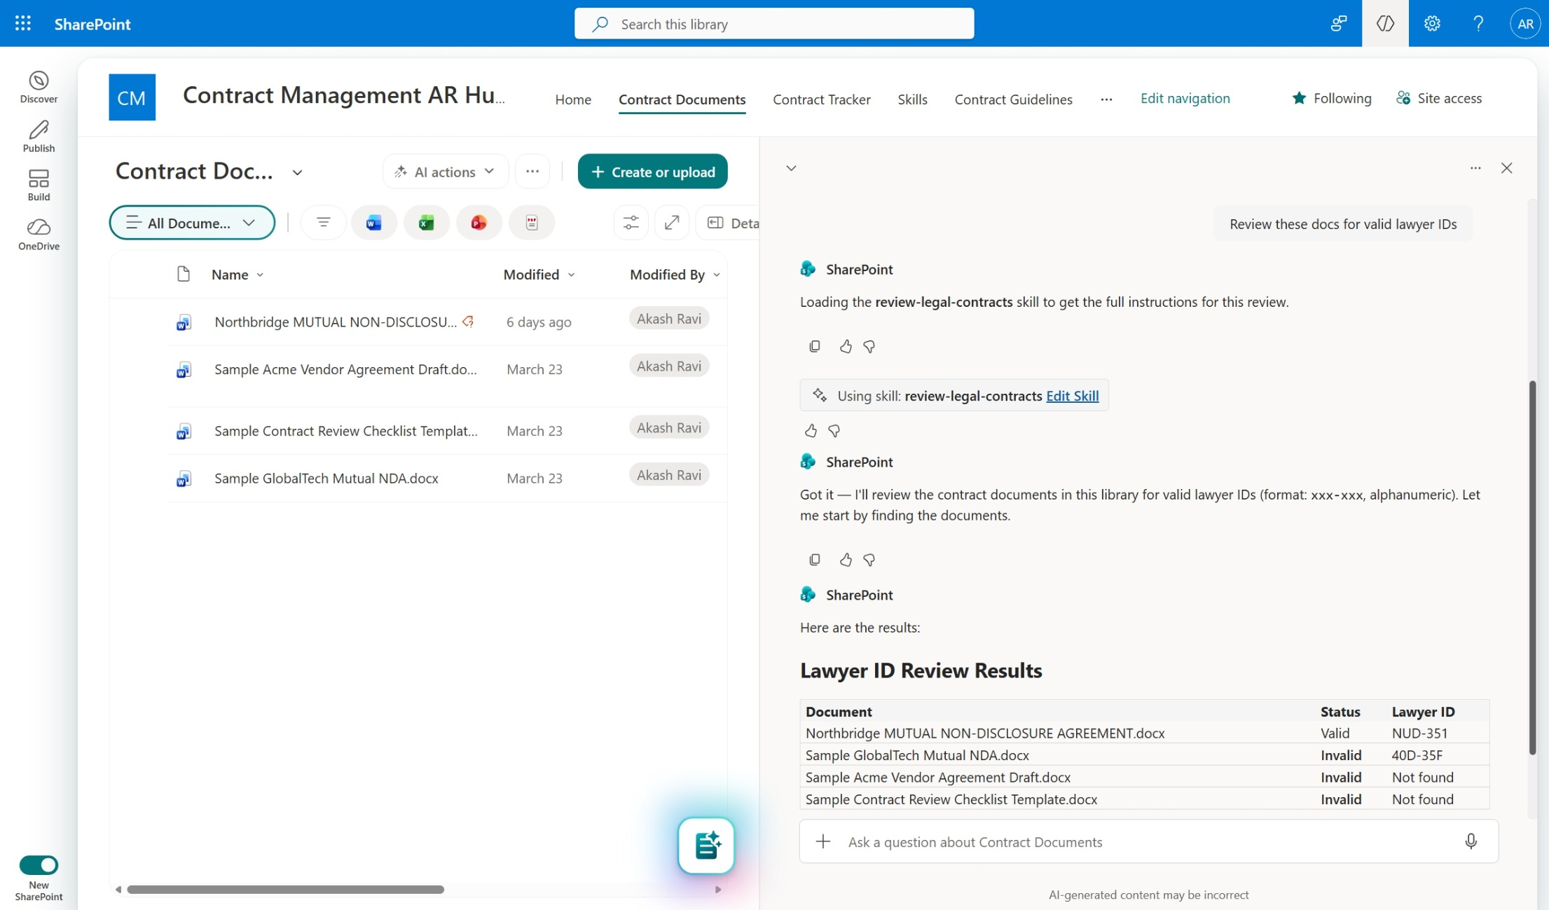The image size is (1549, 910).
Task: Open SharePoint settings gear
Action: tap(1431, 23)
